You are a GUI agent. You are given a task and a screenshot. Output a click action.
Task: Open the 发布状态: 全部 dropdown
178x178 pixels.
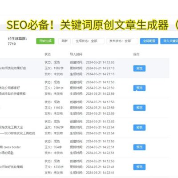pos(122,41)
